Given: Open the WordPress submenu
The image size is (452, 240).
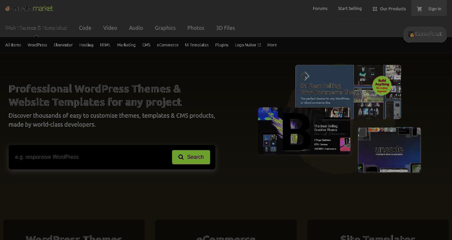Looking at the screenshot, I should [37, 45].
